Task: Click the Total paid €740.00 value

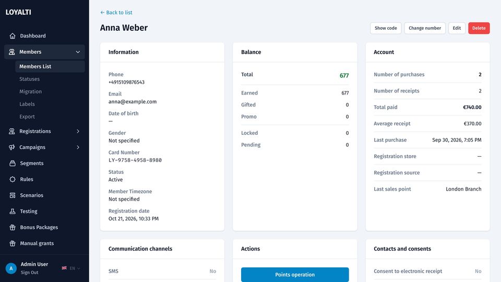Action: [x=472, y=107]
